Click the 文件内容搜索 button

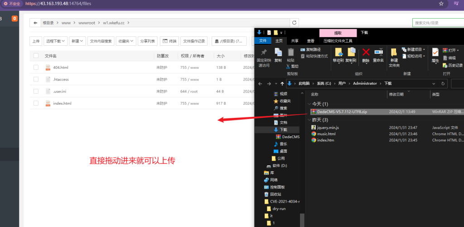(x=101, y=41)
